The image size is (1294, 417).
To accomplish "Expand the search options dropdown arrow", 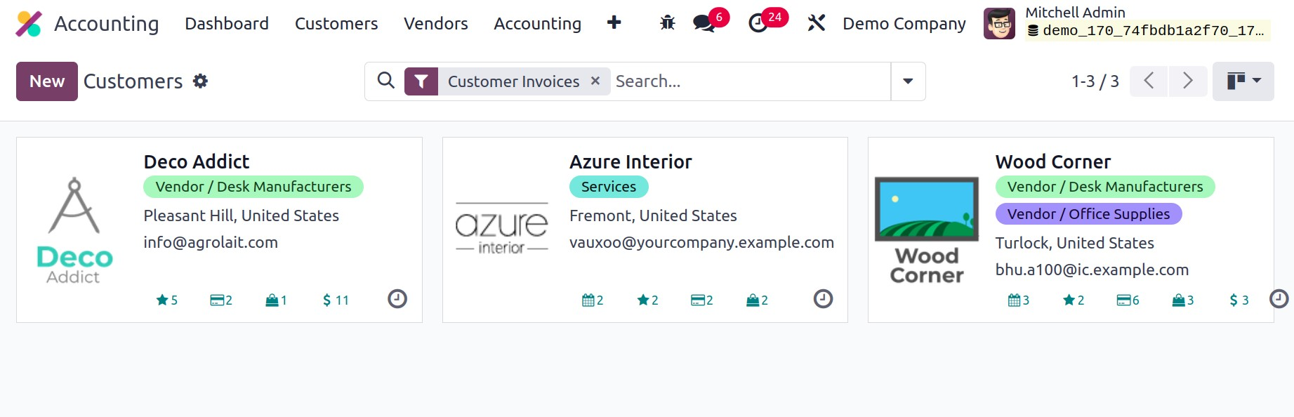I will click(x=908, y=81).
